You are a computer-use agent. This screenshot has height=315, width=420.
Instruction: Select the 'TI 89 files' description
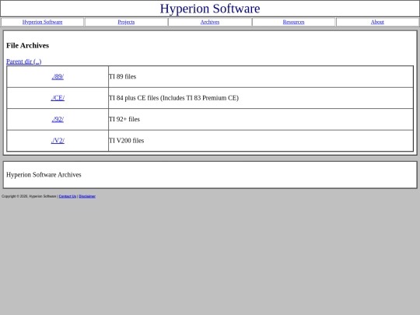[x=122, y=76]
